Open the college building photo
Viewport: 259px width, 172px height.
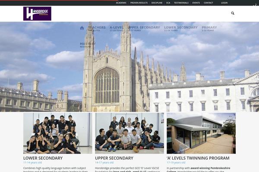click(201, 133)
